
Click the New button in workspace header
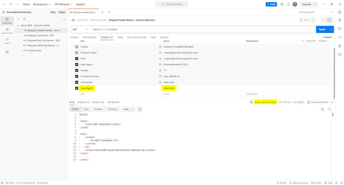tap(53, 12)
